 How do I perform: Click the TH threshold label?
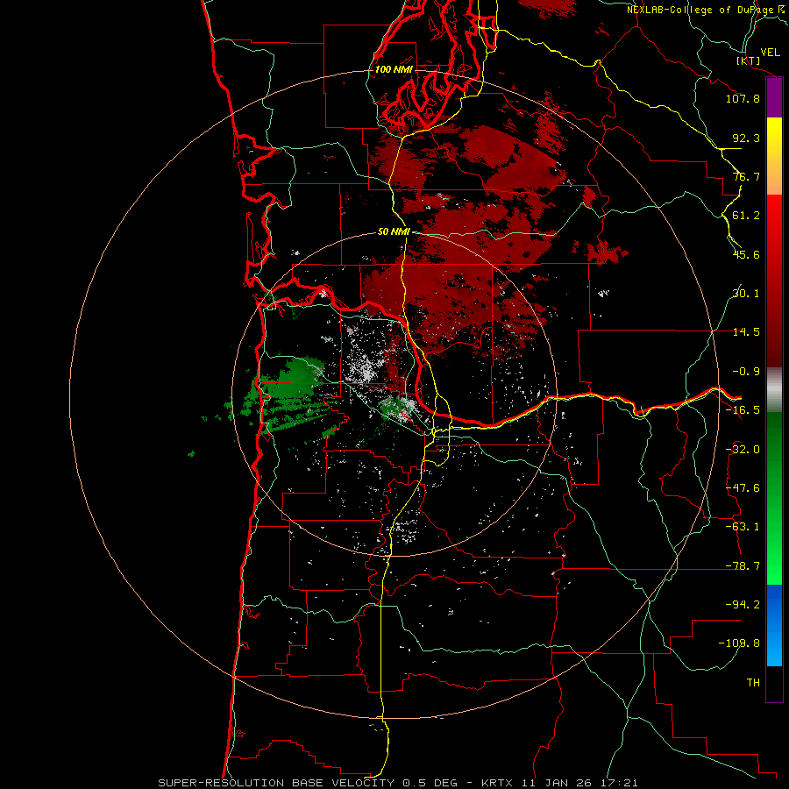753,683
